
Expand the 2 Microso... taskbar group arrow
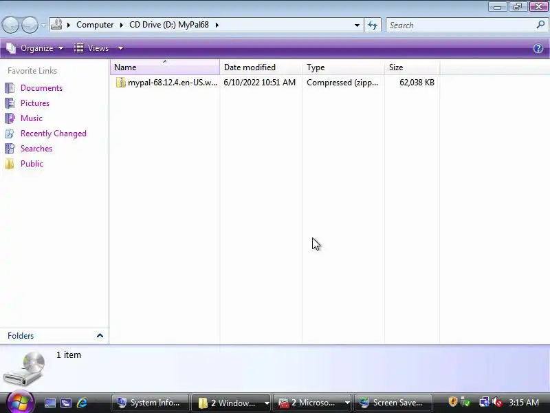click(347, 403)
